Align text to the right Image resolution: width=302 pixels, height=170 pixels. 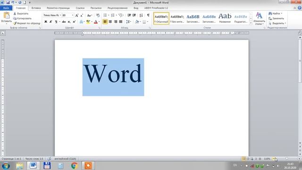(115, 22)
